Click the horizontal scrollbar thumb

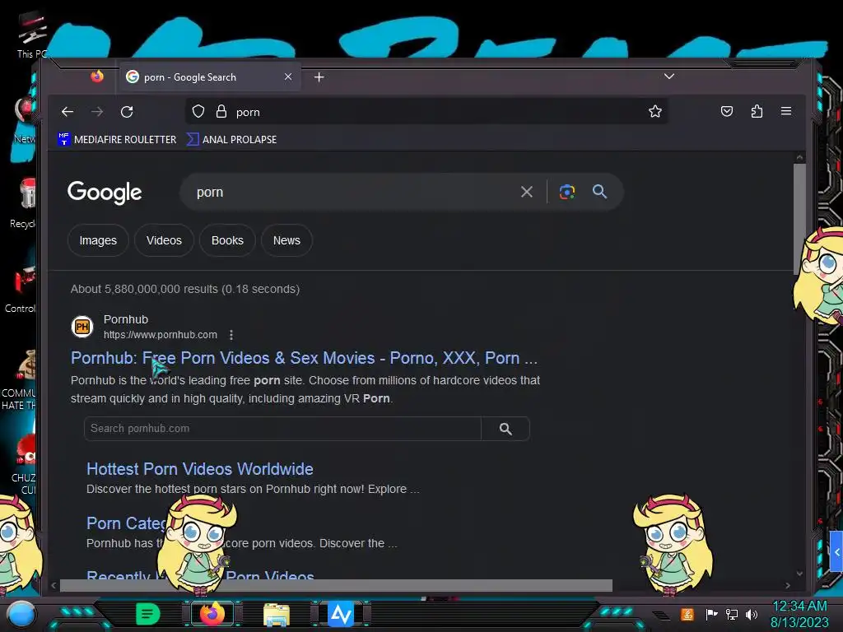336,585
